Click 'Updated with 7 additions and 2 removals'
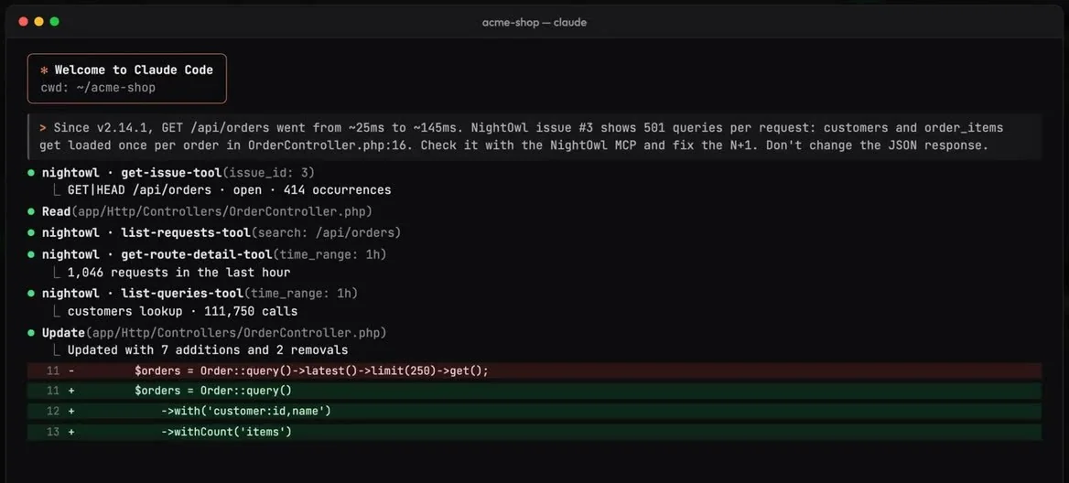Viewport: 1069px width, 483px height. (x=208, y=350)
